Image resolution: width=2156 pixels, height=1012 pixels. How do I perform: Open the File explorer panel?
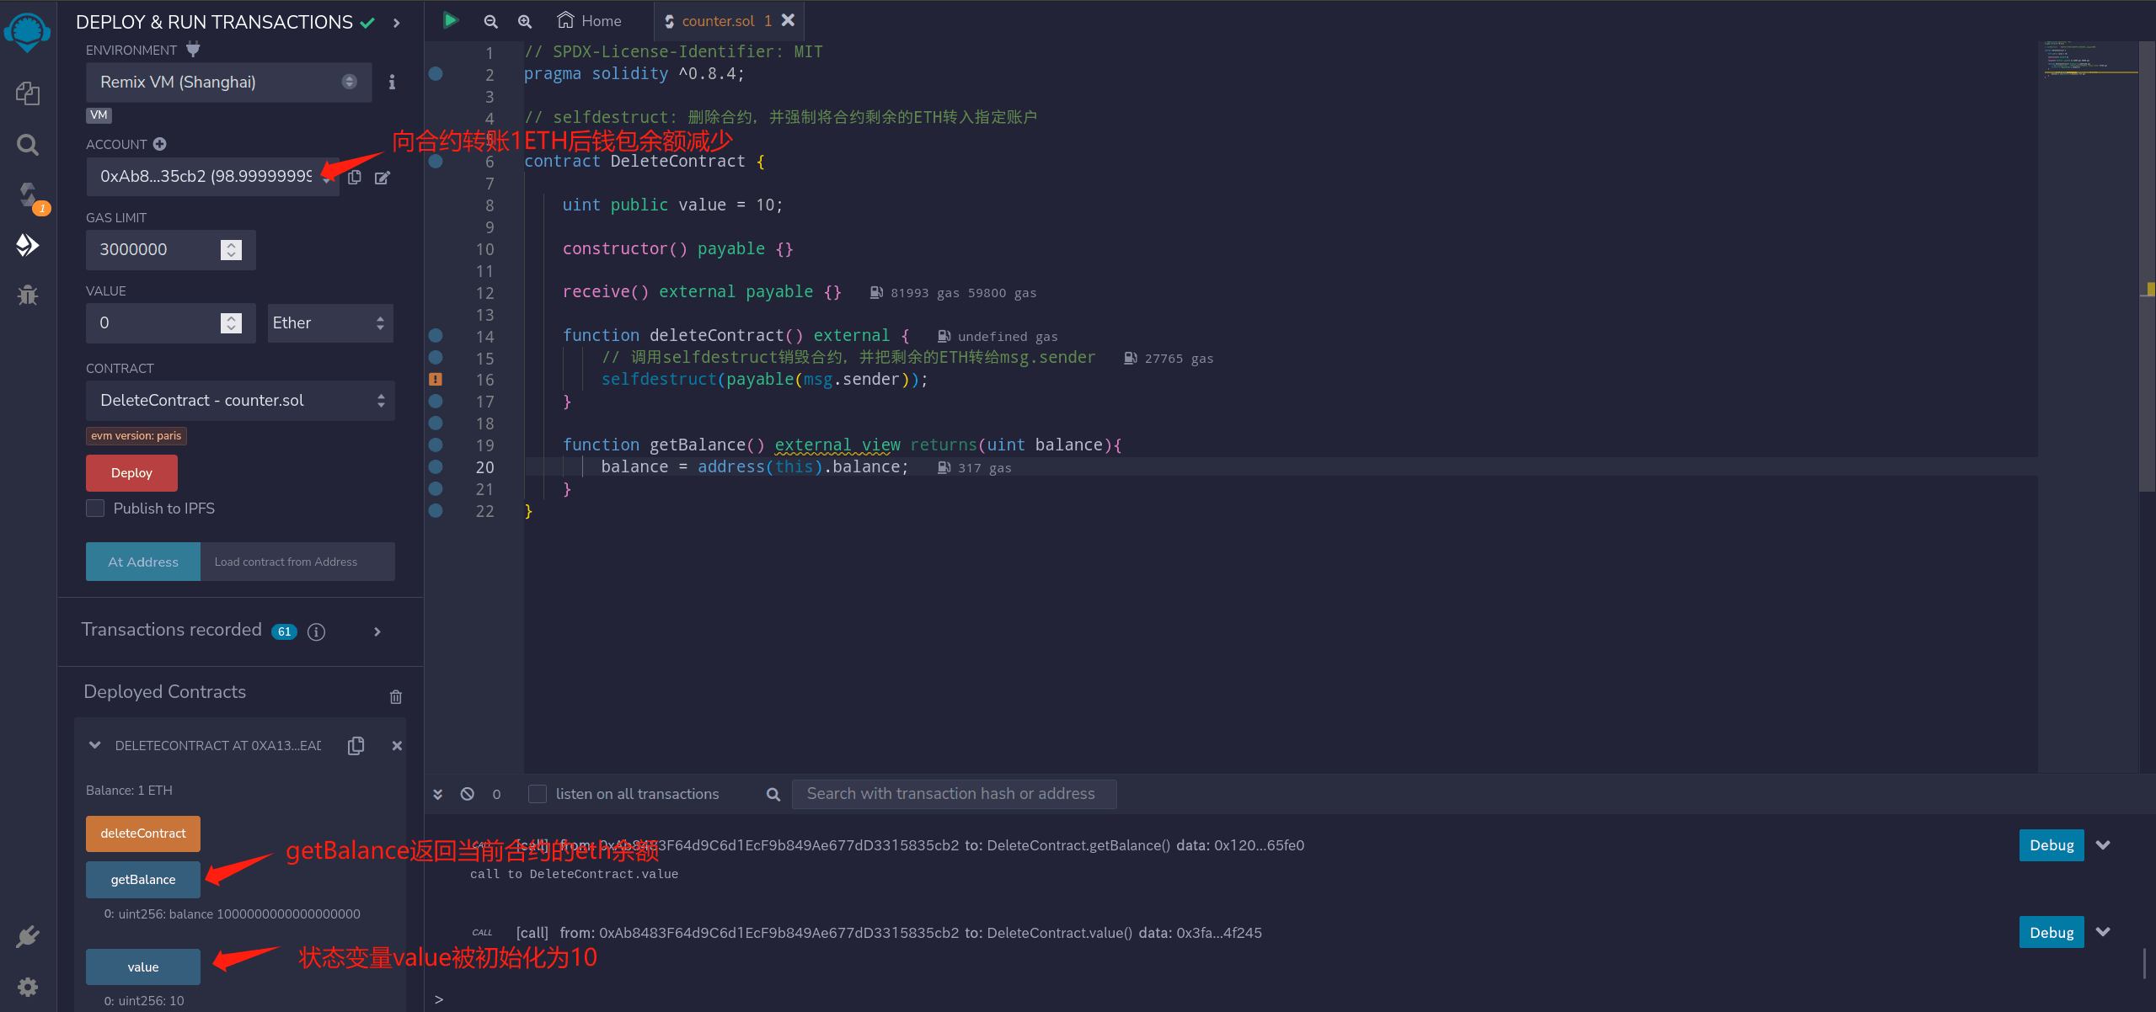coord(28,93)
